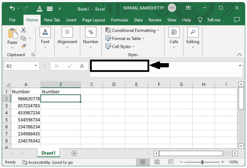The width and height of the screenshot is (247, 168).
Task: Click the Sheet1 tab
Action: pyautogui.click(x=48, y=153)
